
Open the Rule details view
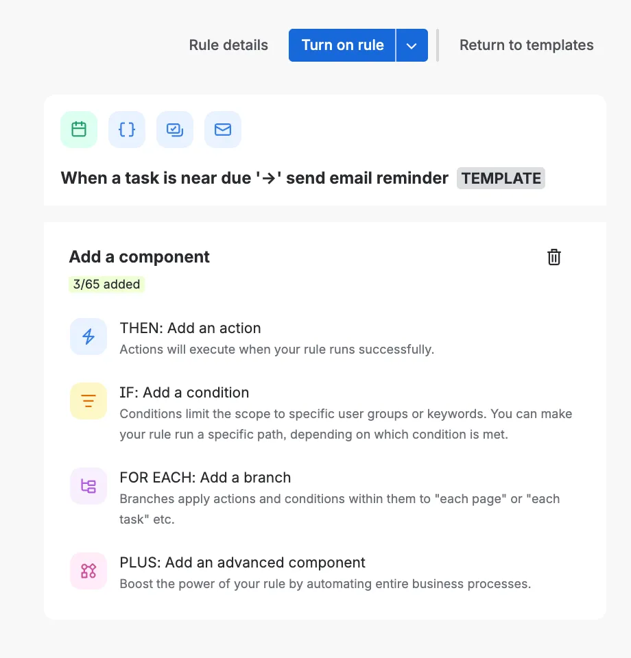(228, 45)
